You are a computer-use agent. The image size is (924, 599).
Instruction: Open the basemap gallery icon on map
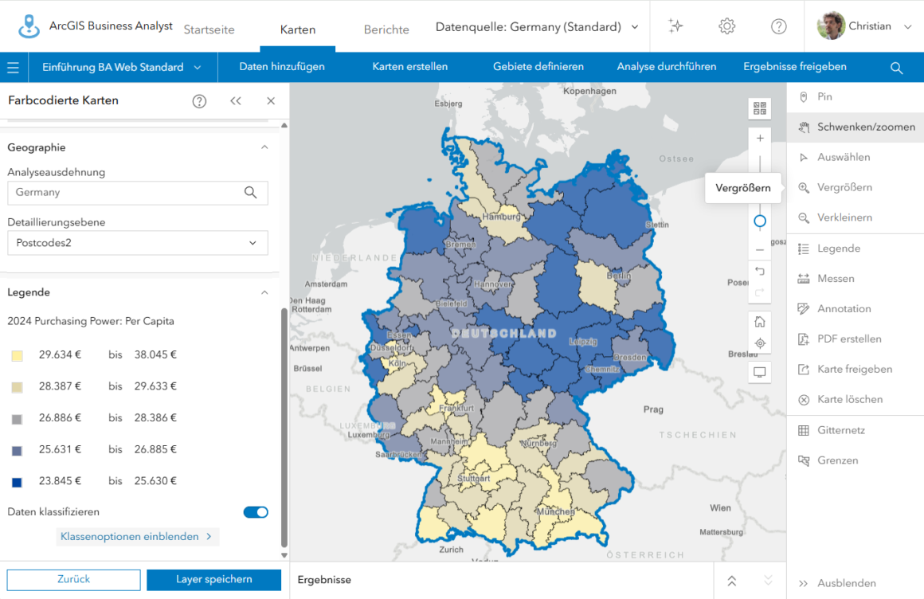coord(760,108)
